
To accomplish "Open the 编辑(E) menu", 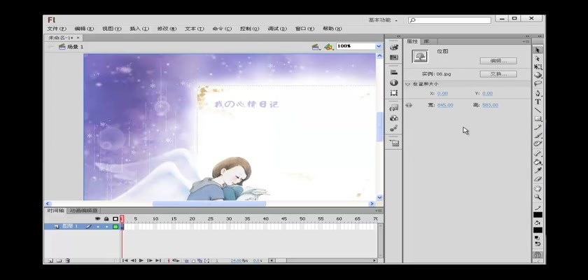I will tap(84, 29).
